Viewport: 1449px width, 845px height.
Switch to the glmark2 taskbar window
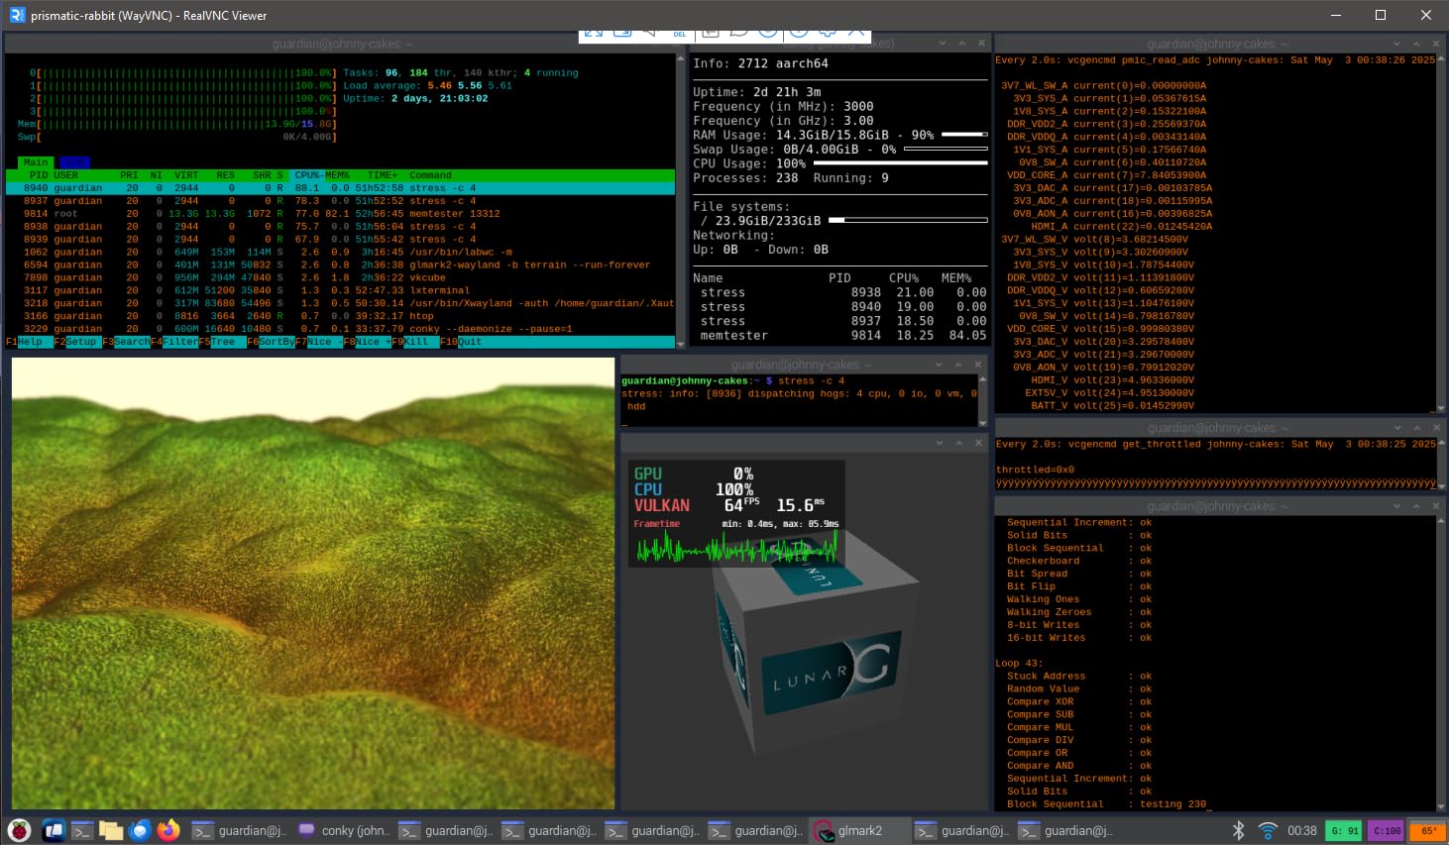858,830
